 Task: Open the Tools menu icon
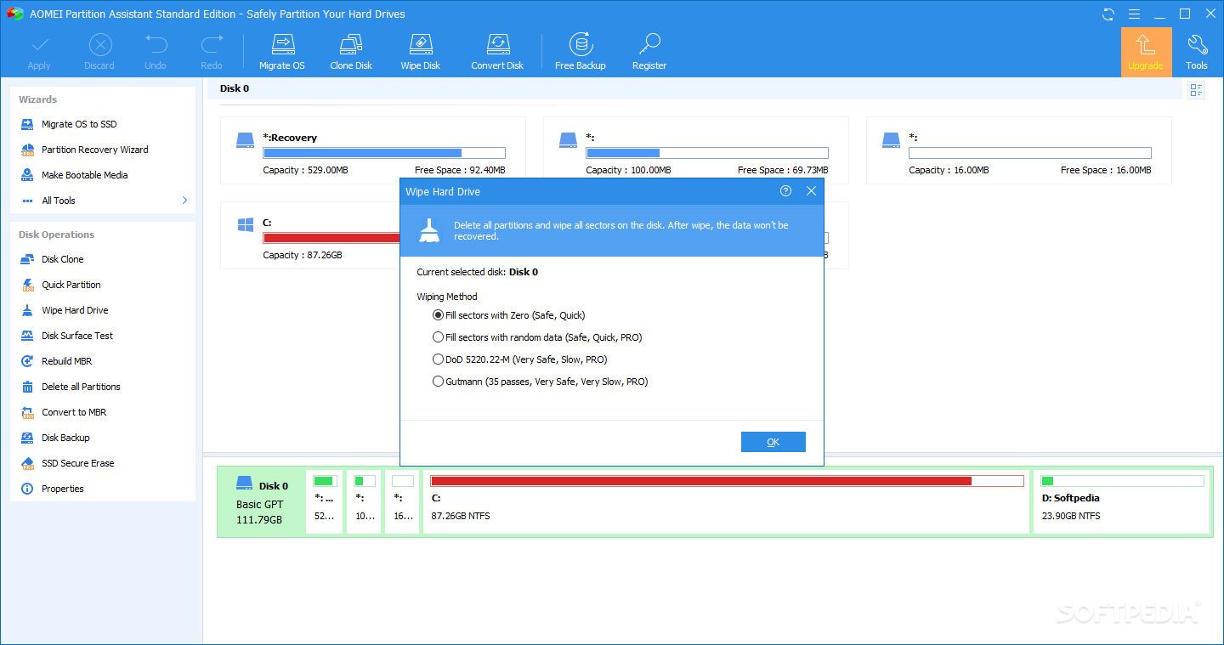1196,49
